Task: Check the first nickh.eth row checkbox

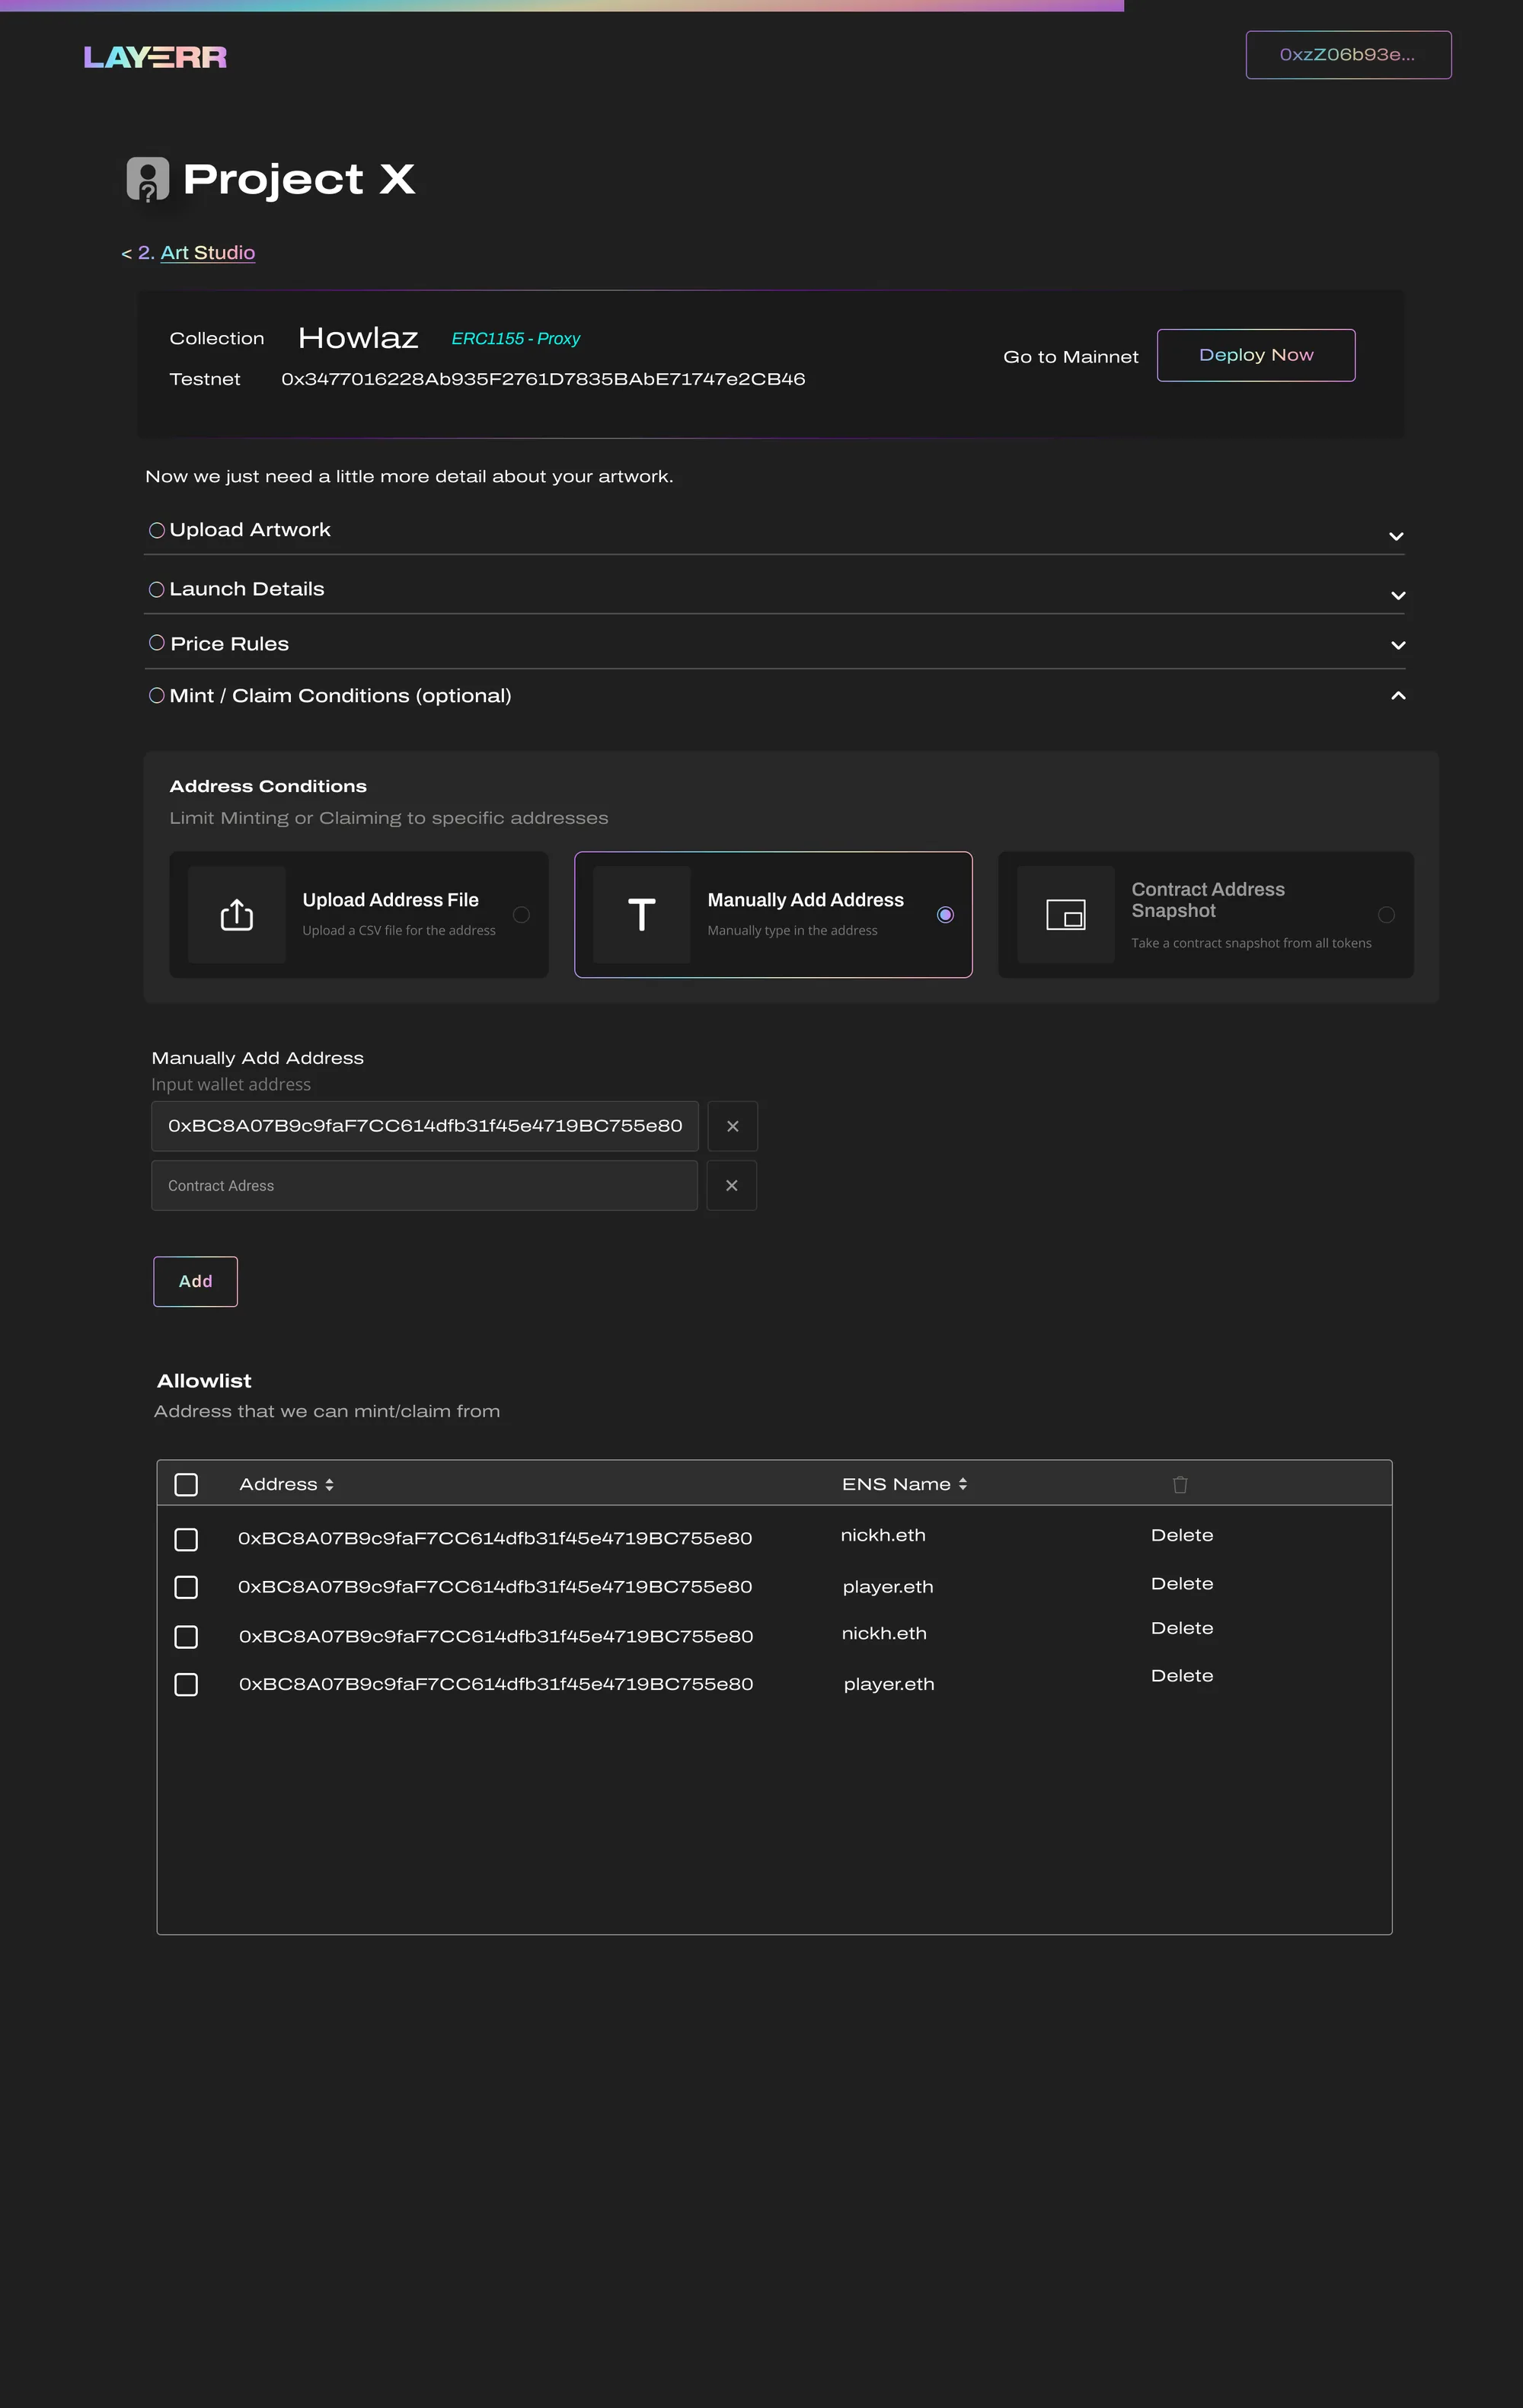Action: pyautogui.click(x=186, y=1539)
